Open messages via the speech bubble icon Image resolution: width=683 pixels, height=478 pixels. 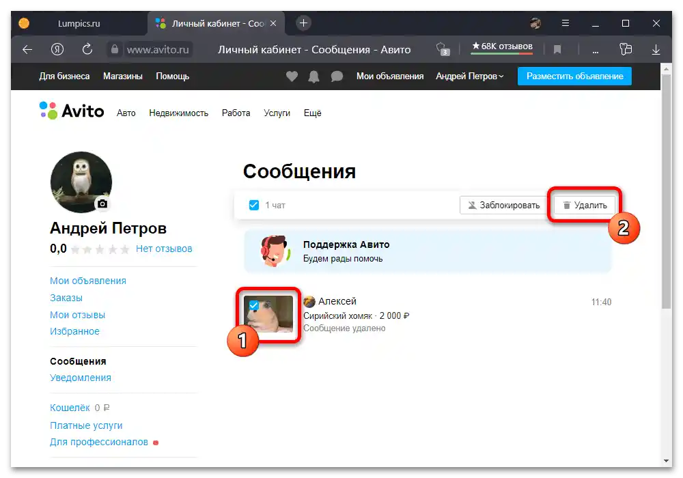point(337,76)
